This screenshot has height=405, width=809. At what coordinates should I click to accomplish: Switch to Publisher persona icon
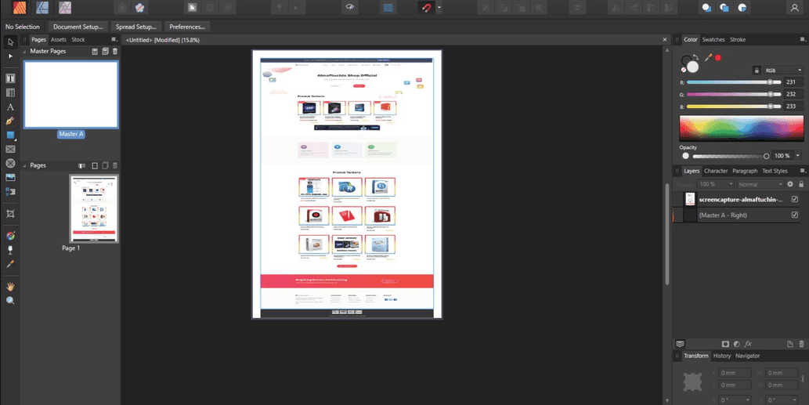[20, 7]
